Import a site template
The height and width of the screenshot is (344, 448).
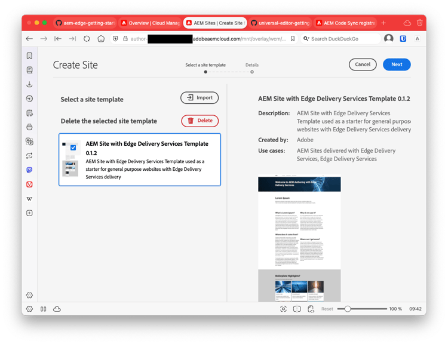pyautogui.click(x=200, y=98)
